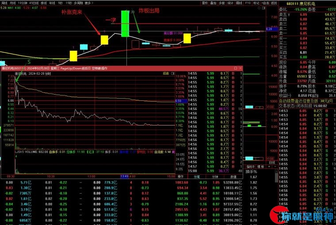Open the F10 company info
This screenshot has height=225, width=336.
tap(248, 3)
